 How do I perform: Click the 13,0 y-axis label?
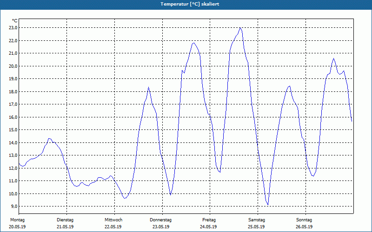tap(13, 155)
